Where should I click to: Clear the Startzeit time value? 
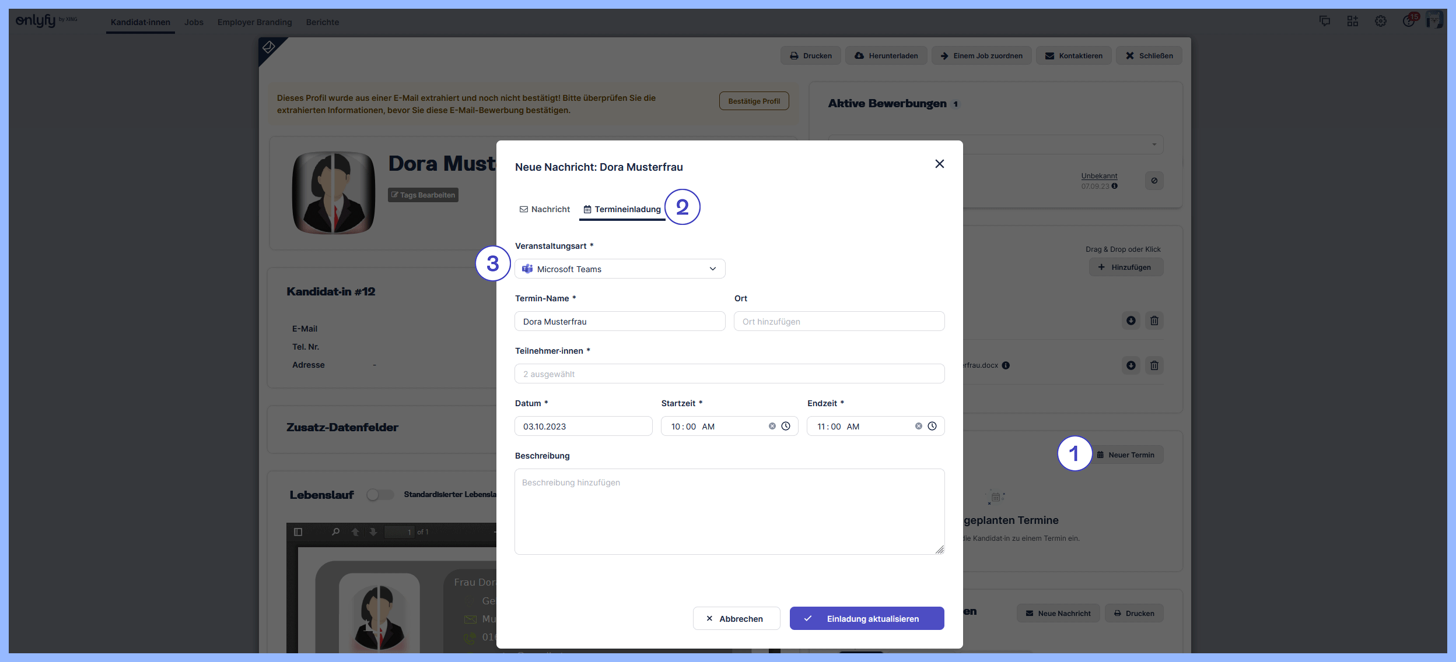coord(772,426)
